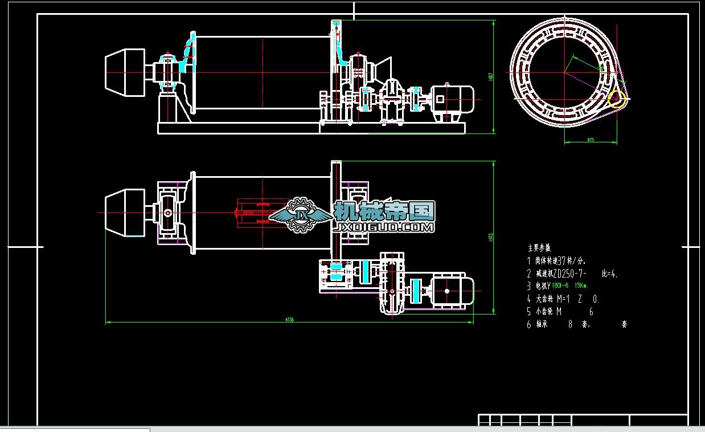Click the 主要参数 heading text
Screen dimensions: 705x432
coord(539,248)
